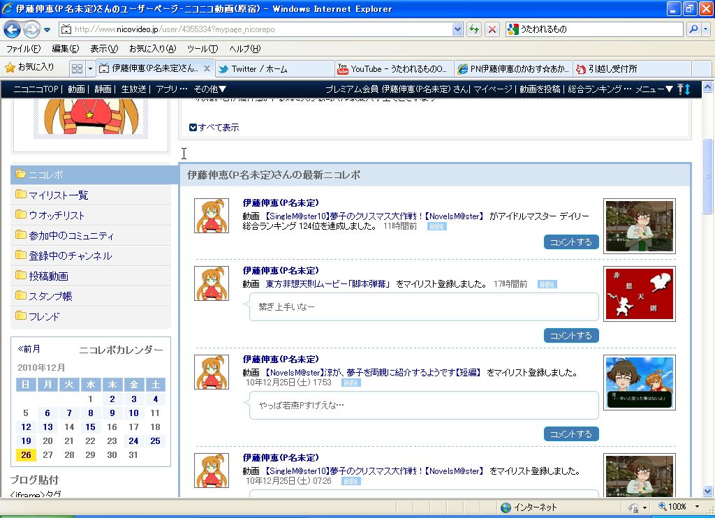Click 動画を投稿 in the site header
This screenshot has height=518, width=715.
tap(540, 89)
